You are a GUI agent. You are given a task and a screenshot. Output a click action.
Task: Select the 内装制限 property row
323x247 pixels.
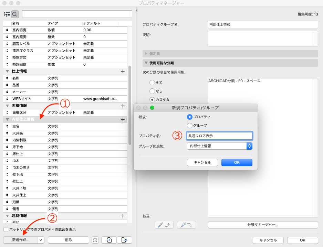[x=65, y=140]
